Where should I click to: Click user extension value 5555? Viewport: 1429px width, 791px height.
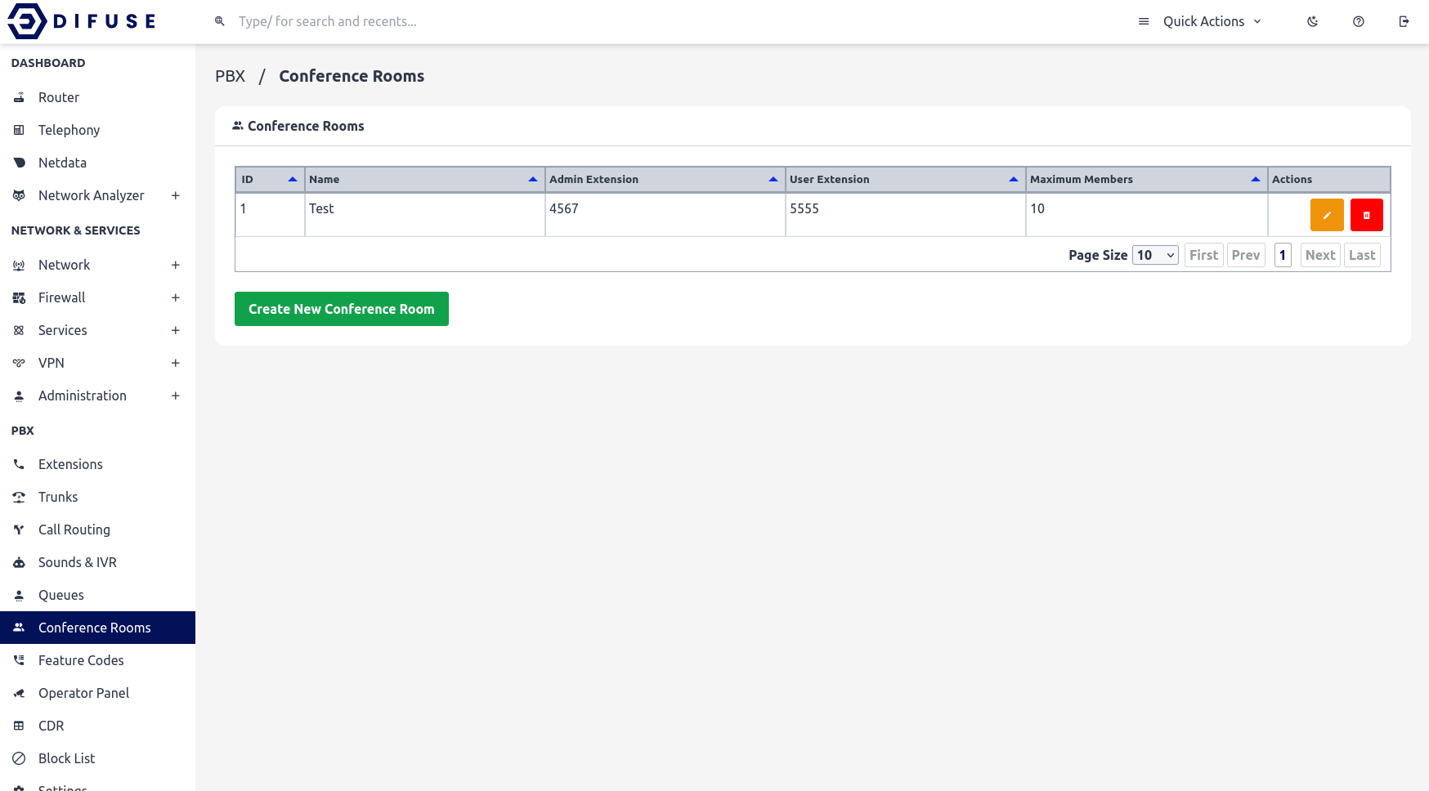click(x=804, y=208)
